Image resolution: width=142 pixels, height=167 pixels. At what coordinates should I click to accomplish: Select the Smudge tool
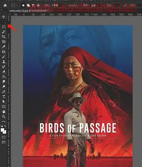(x=3, y=82)
